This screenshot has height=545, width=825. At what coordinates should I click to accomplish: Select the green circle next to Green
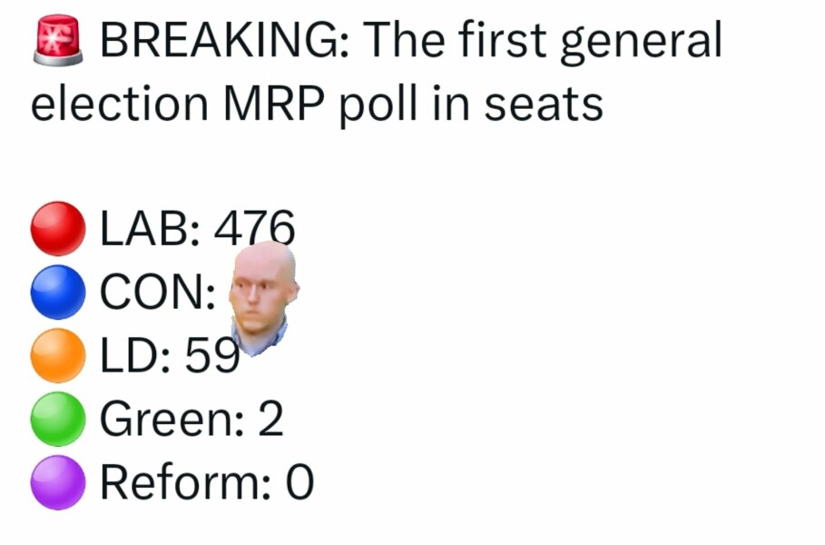[58, 420]
